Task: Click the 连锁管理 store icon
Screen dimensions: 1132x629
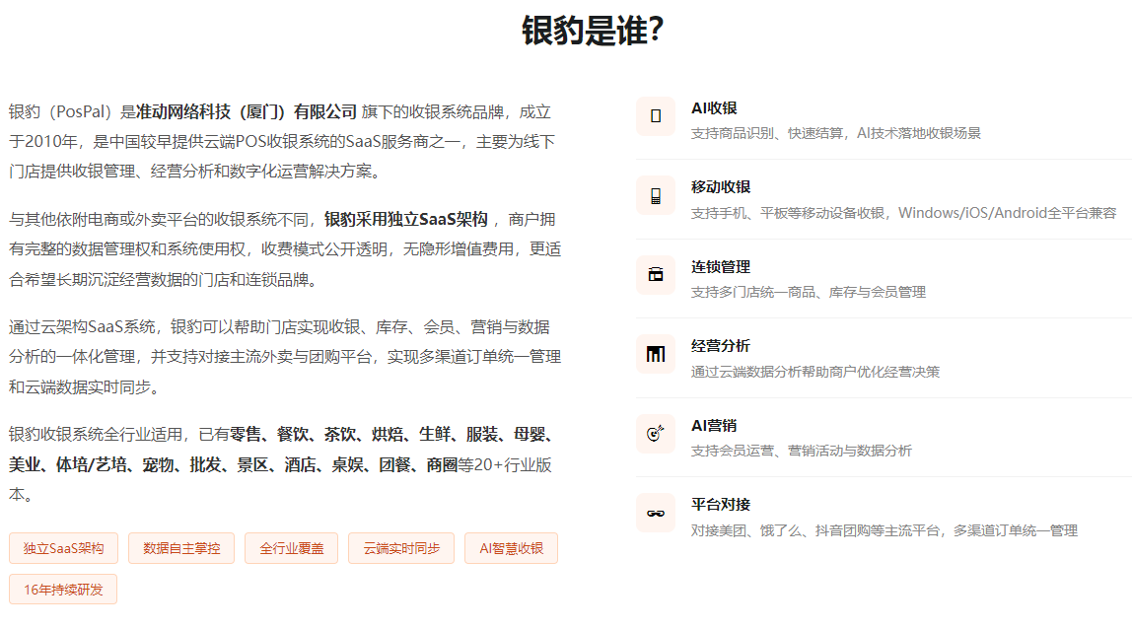Action: tap(656, 274)
